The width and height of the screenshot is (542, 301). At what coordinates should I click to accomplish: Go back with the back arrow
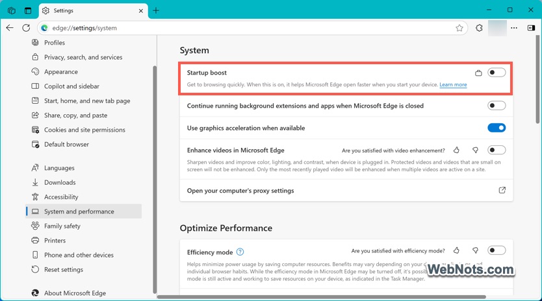(10, 28)
